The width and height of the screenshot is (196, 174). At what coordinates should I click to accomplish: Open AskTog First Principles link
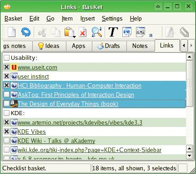click(76, 95)
